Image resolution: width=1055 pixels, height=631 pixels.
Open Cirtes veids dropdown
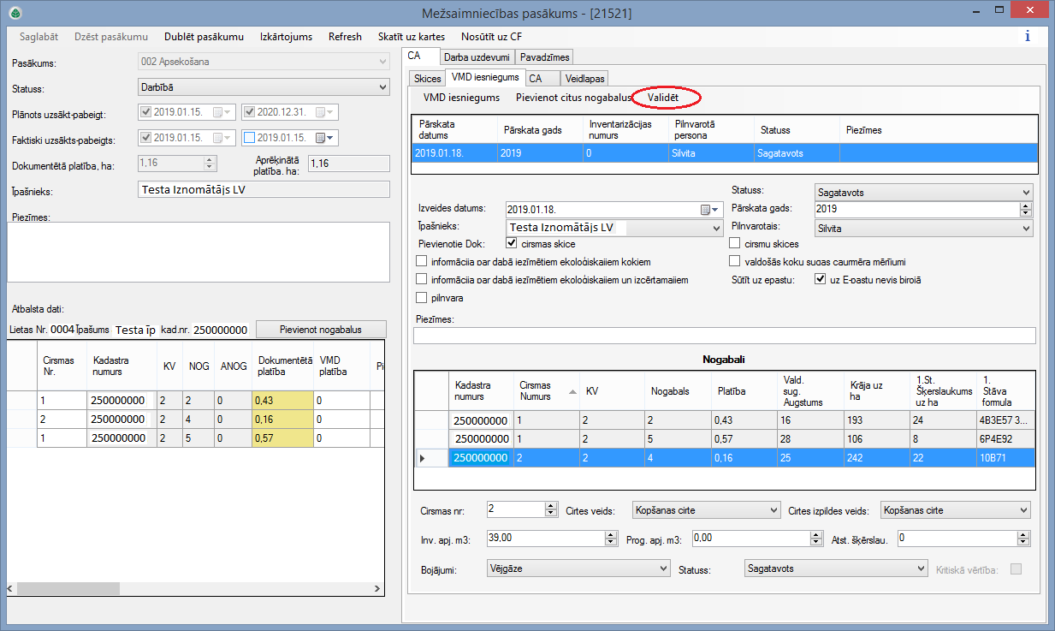(x=773, y=510)
